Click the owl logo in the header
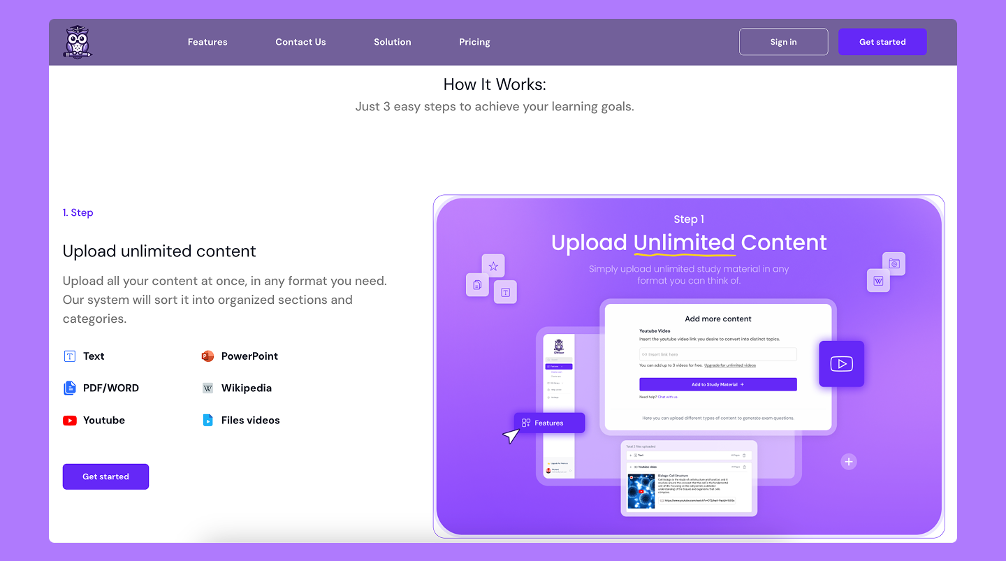This screenshot has width=1006, height=561. pos(78,42)
